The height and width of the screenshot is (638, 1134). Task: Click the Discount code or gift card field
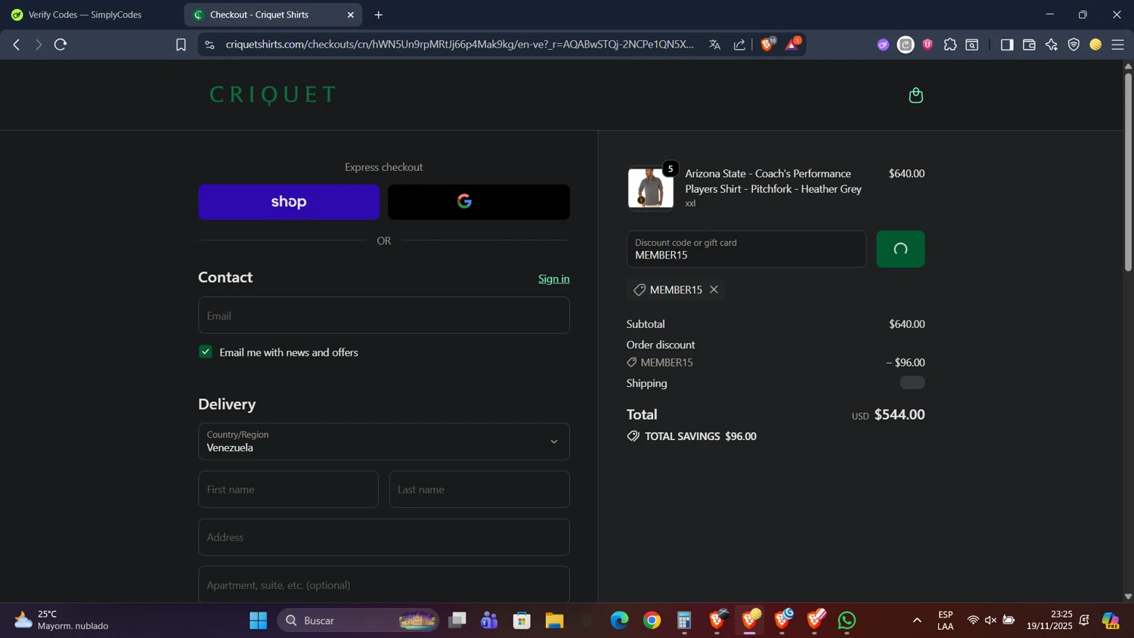pos(746,249)
